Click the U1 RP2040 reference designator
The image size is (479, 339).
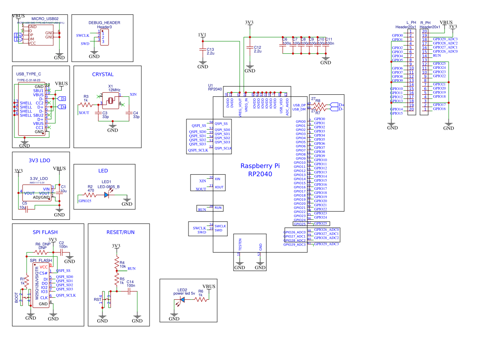(215, 87)
